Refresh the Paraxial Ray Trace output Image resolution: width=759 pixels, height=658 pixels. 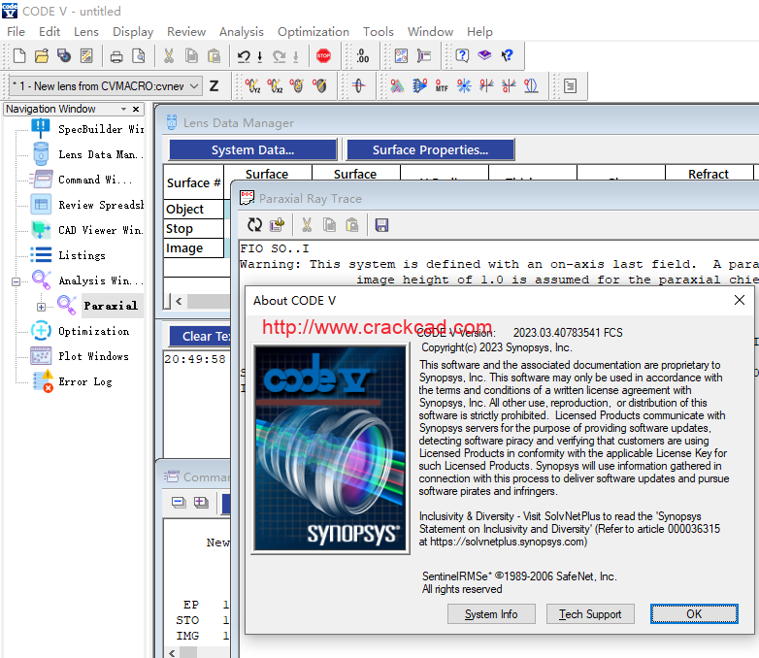pos(254,224)
